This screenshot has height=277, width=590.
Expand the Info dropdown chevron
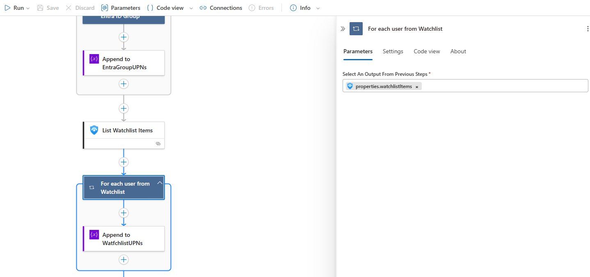[x=318, y=8]
